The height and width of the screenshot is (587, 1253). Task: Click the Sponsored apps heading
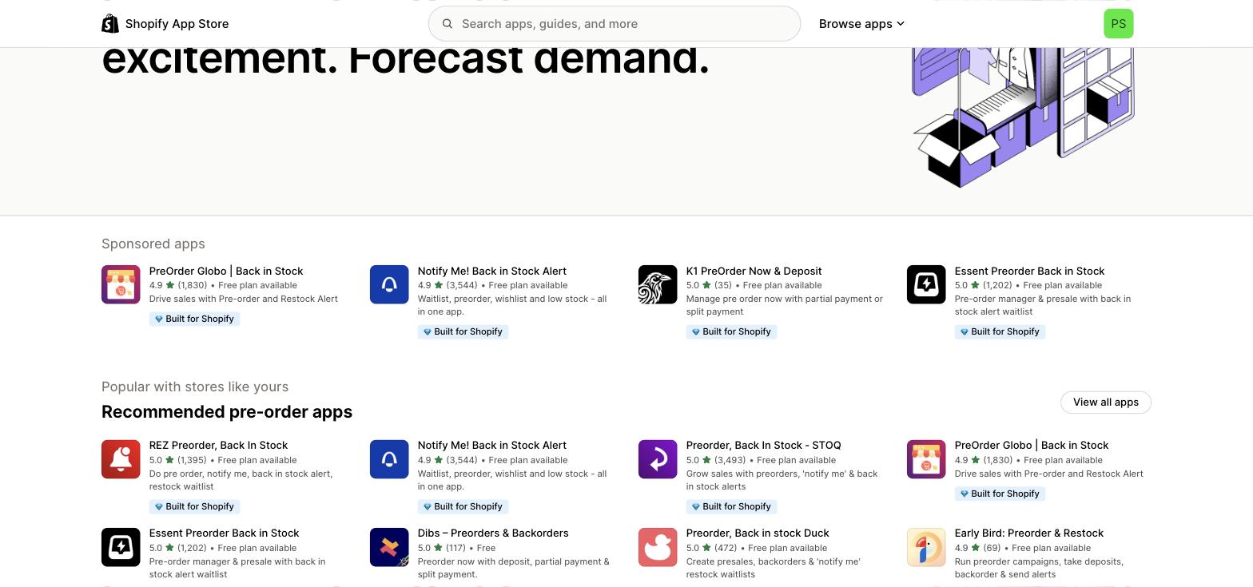click(153, 244)
